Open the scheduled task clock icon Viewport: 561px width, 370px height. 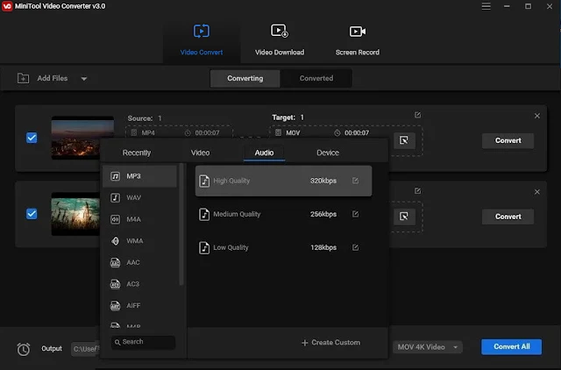click(x=24, y=349)
